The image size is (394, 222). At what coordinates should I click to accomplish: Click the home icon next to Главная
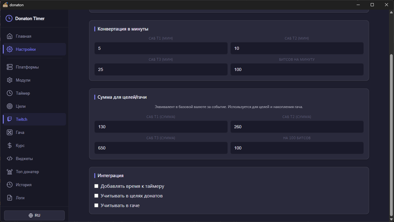point(10,36)
